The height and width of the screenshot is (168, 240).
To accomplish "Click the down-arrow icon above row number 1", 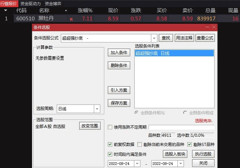I will (6, 11).
